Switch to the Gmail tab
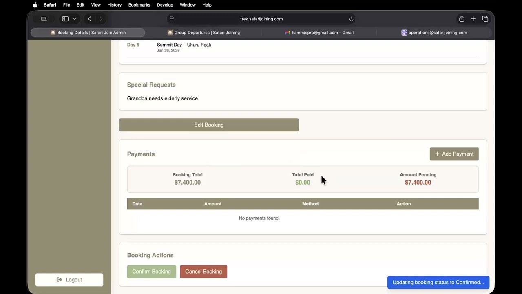 [319, 33]
